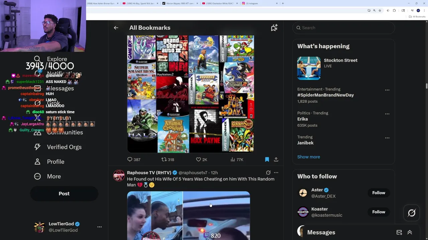Open options for the Erika trend

[x=387, y=114]
